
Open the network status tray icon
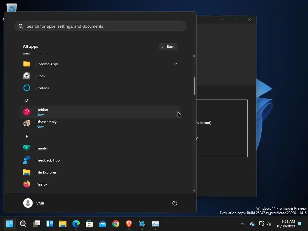click(x=261, y=224)
